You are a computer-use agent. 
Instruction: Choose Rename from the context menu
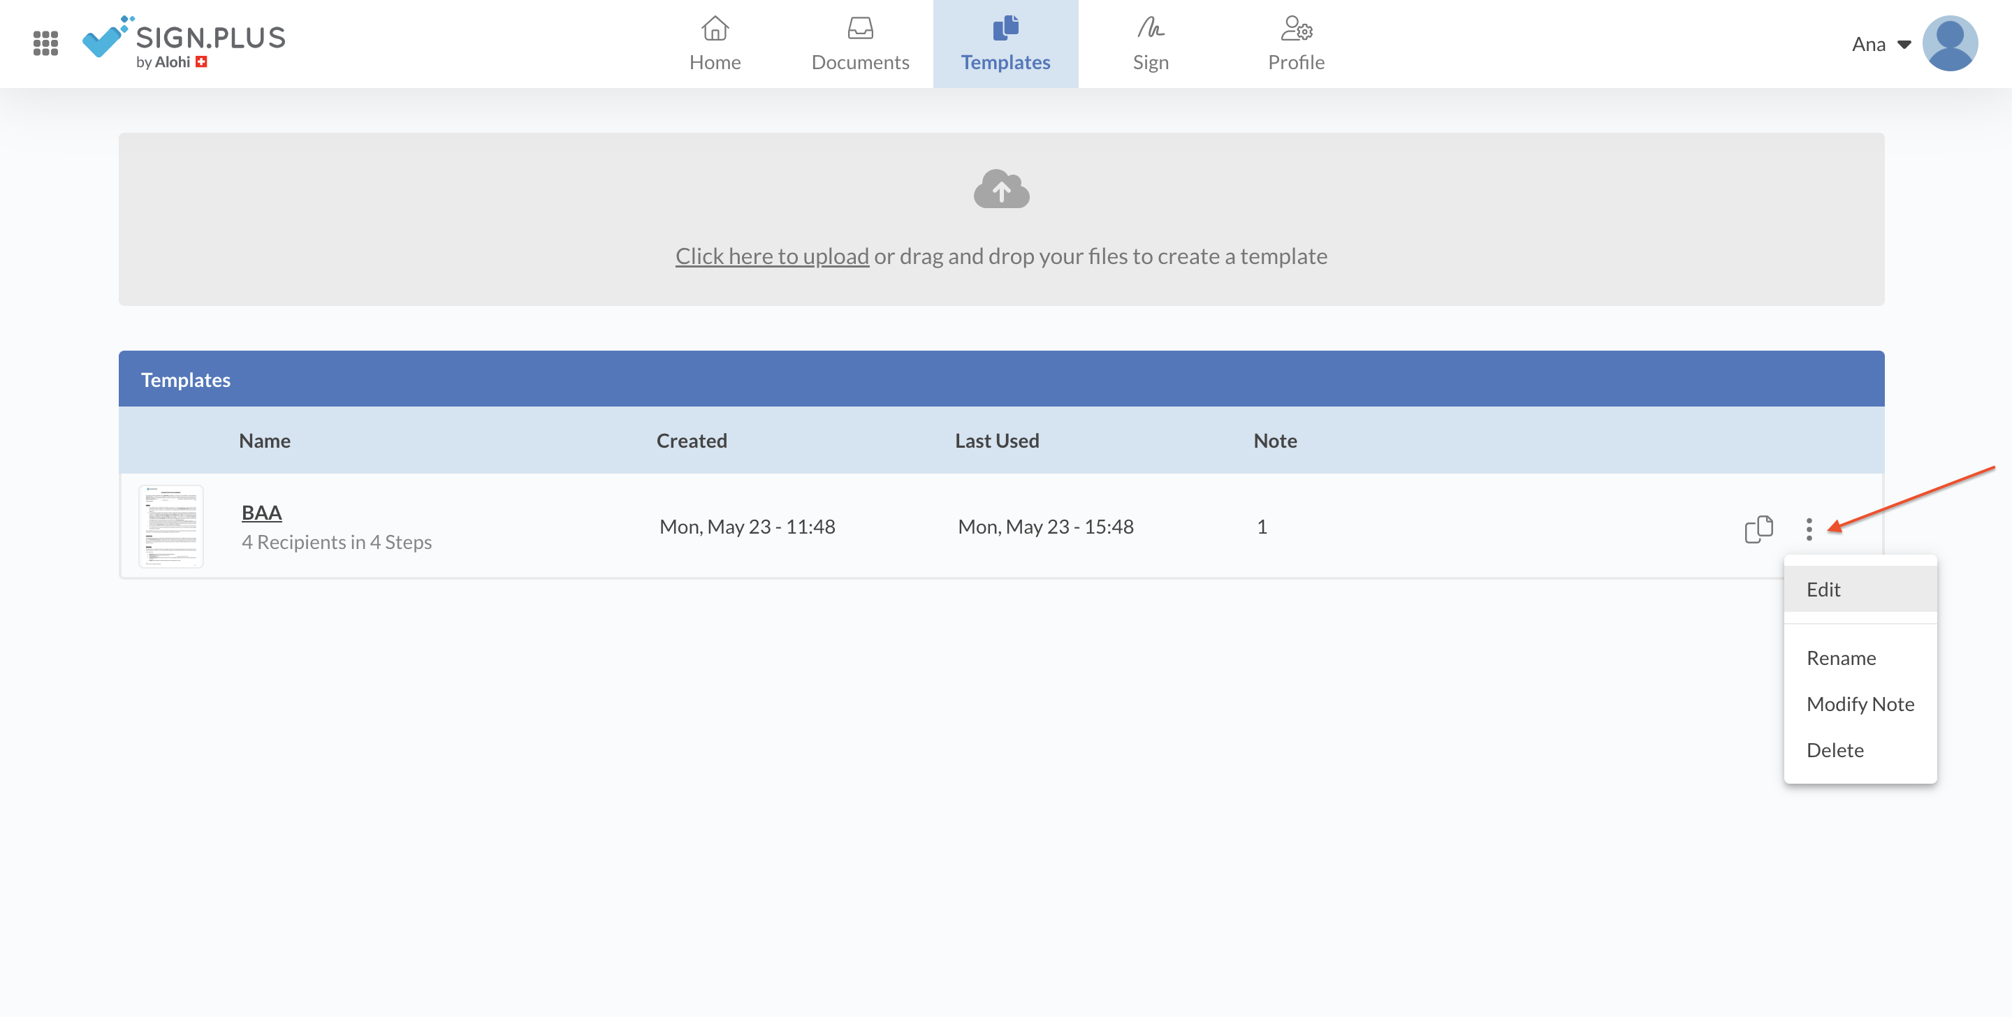pos(1841,658)
